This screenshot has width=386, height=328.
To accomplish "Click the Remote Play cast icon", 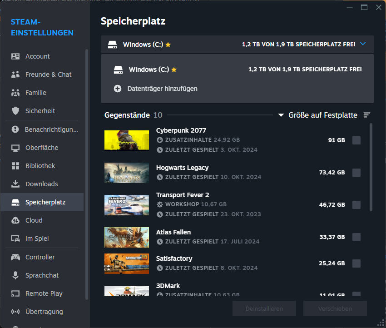I will point(15,293).
